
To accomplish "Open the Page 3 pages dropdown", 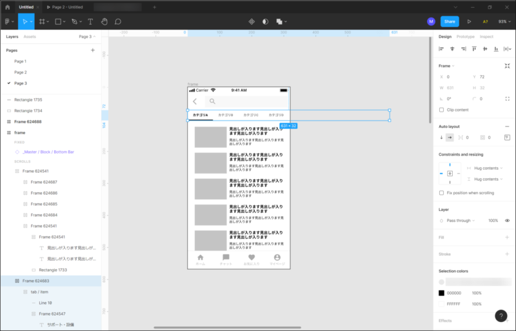I will point(87,37).
